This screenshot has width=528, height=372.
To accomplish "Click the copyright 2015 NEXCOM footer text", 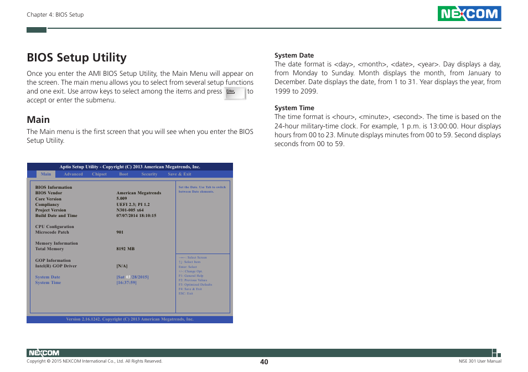I will [x=94, y=361].
